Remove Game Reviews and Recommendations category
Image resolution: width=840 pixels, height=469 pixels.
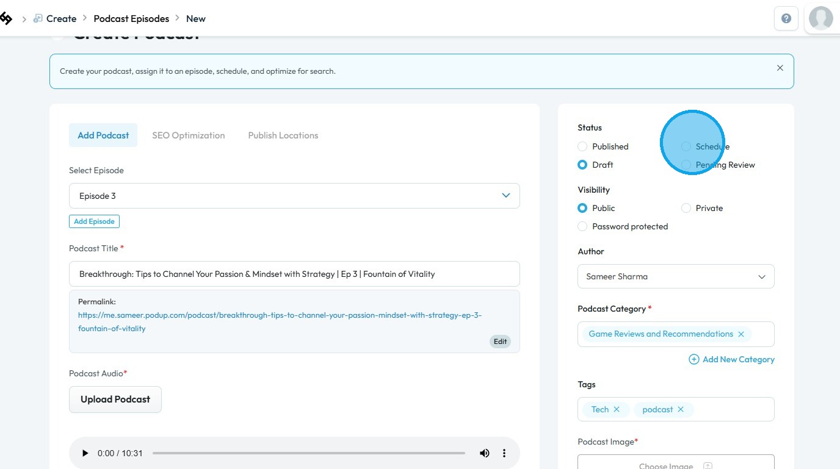click(741, 334)
